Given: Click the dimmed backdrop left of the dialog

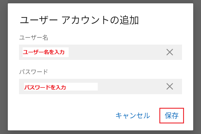Looking at the screenshot, I should 4,67.
